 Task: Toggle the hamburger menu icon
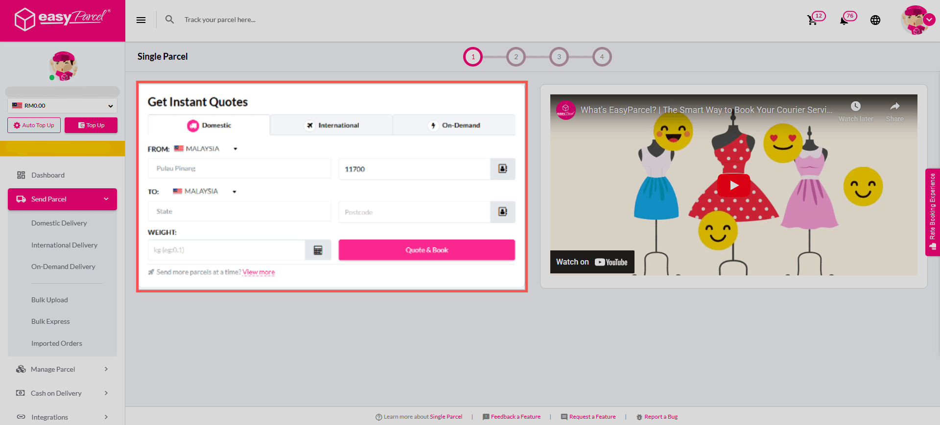141,20
